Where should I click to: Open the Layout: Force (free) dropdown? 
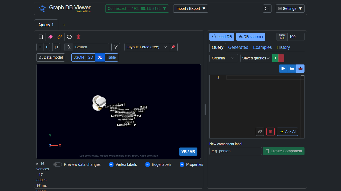[147, 47]
